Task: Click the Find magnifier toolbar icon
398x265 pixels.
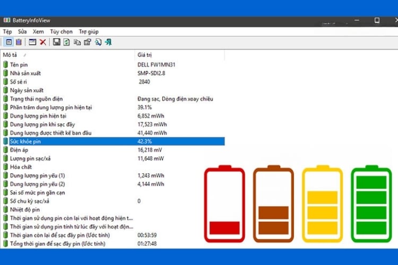Action: 98,42
